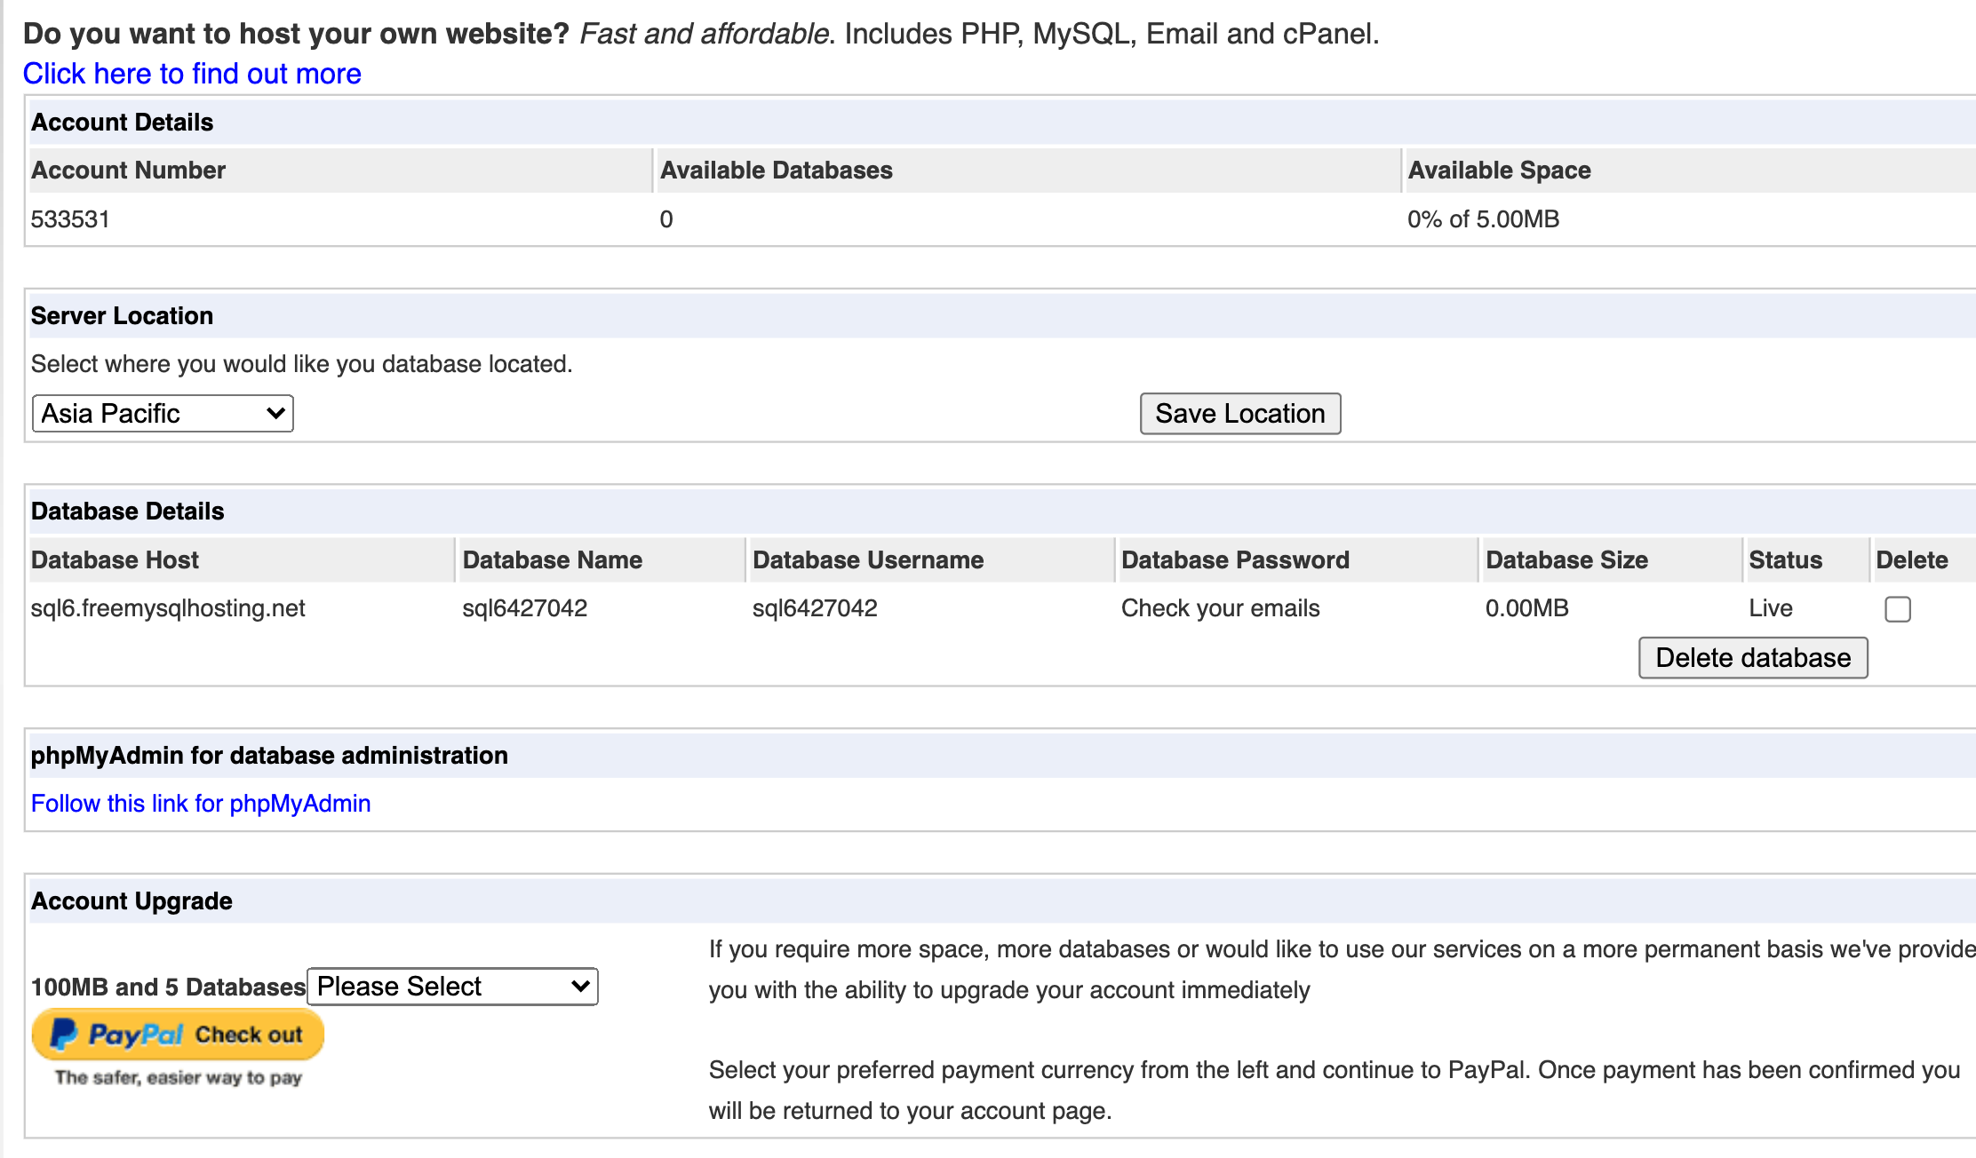Open the Asia Pacific server location dropdown

pos(163,414)
